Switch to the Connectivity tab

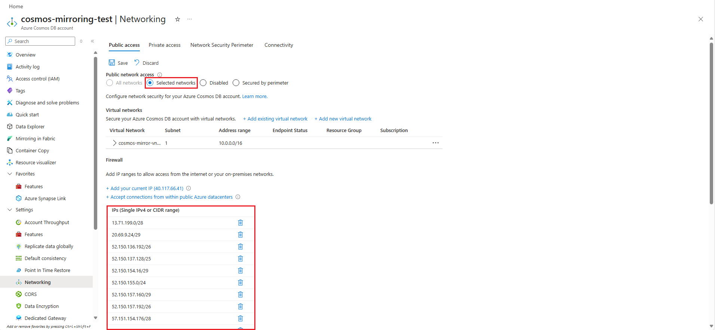click(279, 45)
